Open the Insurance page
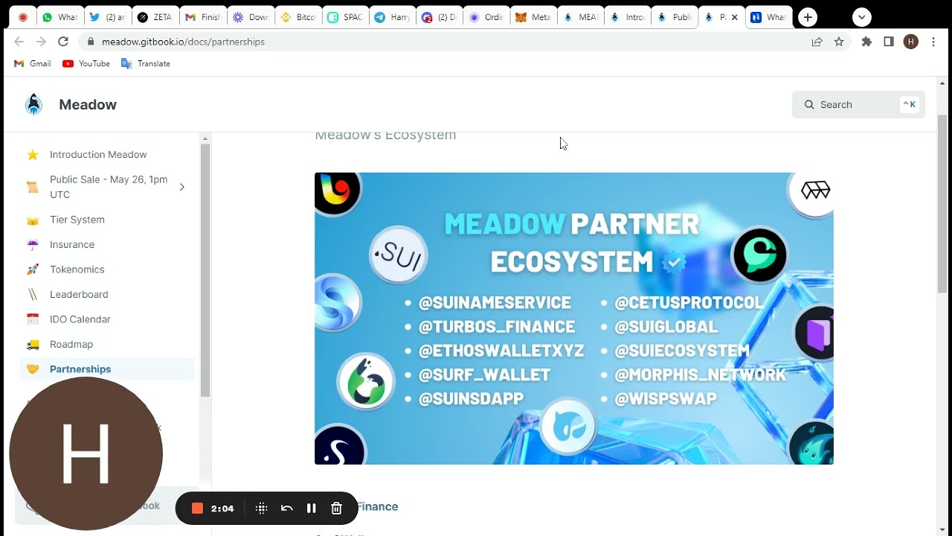Viewport: 952px width, 536px height. pos(72,244)
